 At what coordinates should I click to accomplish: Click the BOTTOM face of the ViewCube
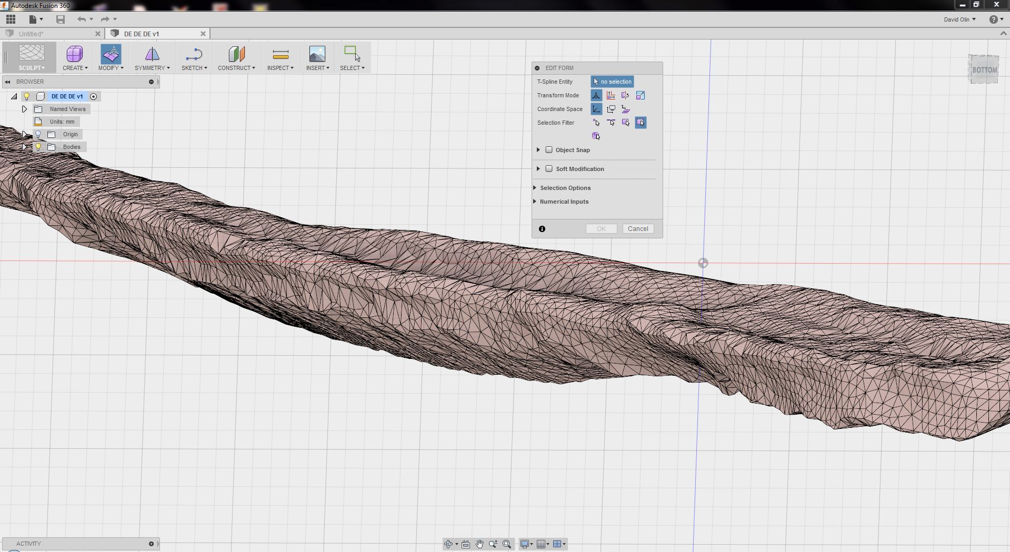(x=984, y=69)
